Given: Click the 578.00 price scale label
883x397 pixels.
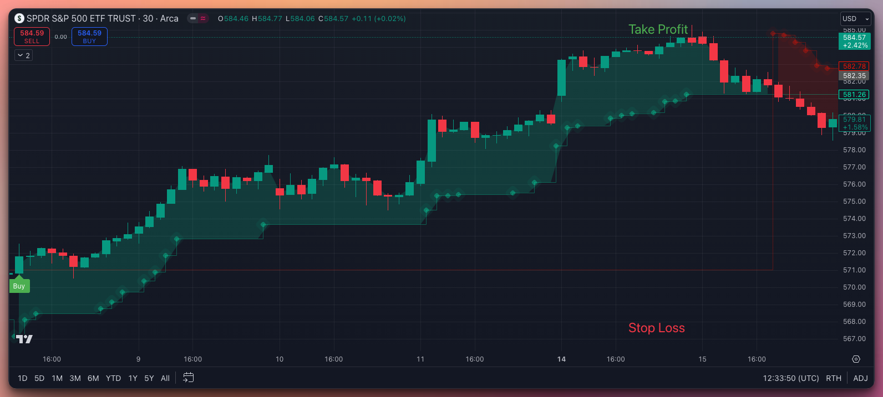Looking at the screenshot, I should tap(854, 150).
